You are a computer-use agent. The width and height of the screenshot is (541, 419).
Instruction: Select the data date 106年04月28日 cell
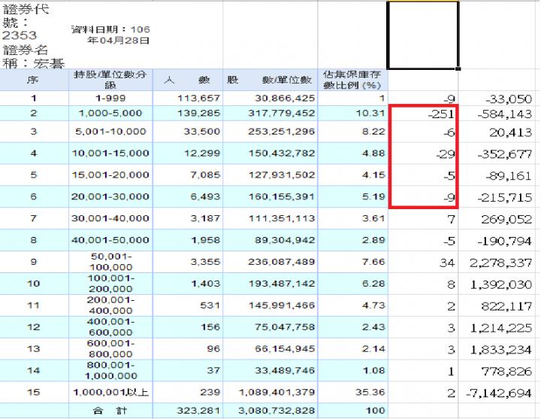pos(110,35)
